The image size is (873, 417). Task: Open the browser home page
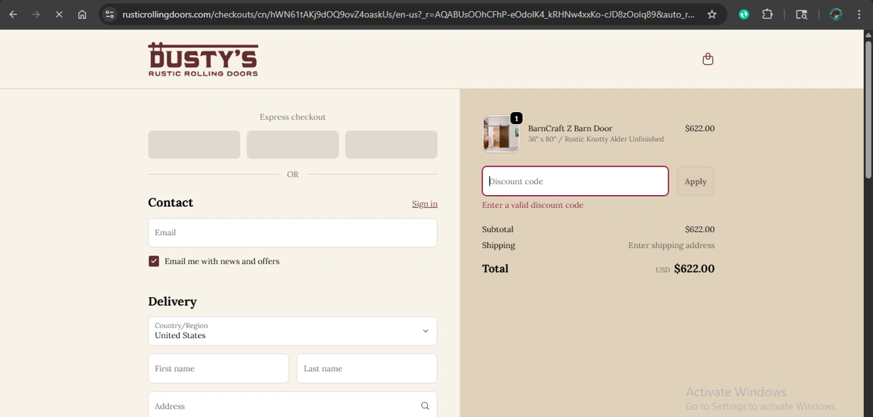(x=82, y=15)
